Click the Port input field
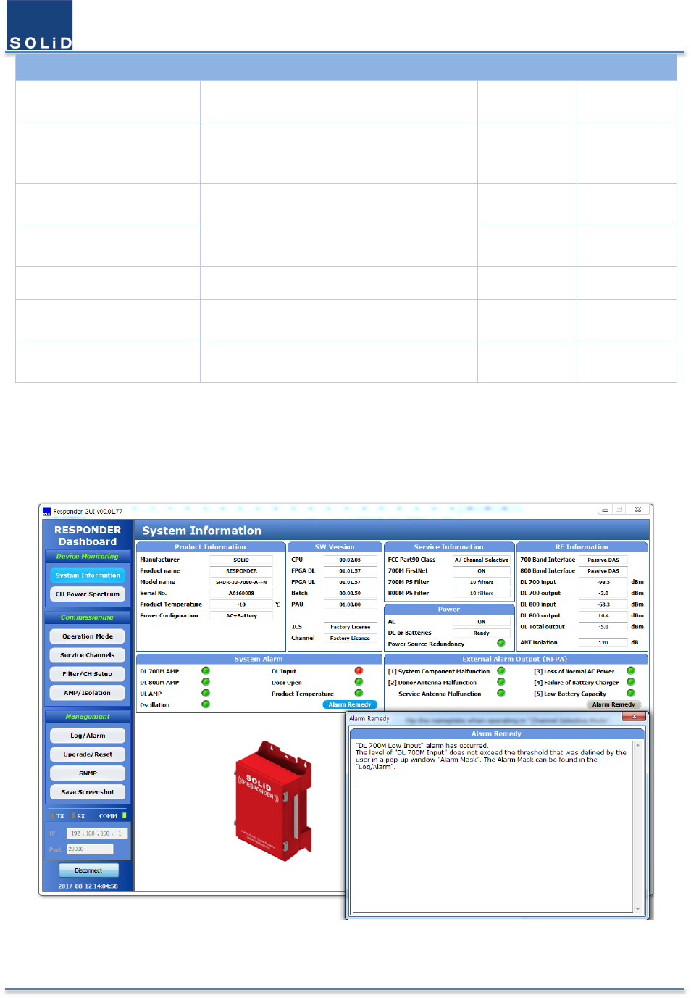Screen dimensions: 691x998 [x=90, y=849]
